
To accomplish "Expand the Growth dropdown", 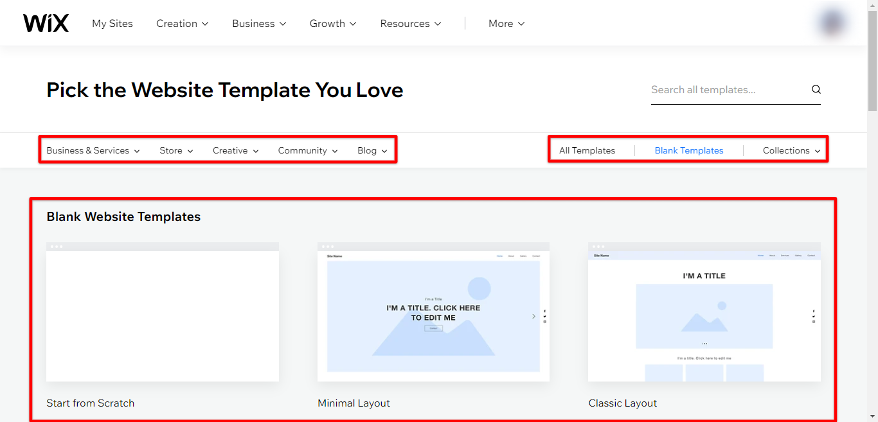I will point(332,23).
